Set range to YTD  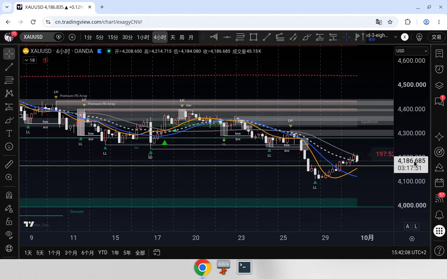(x=103, y=252)
